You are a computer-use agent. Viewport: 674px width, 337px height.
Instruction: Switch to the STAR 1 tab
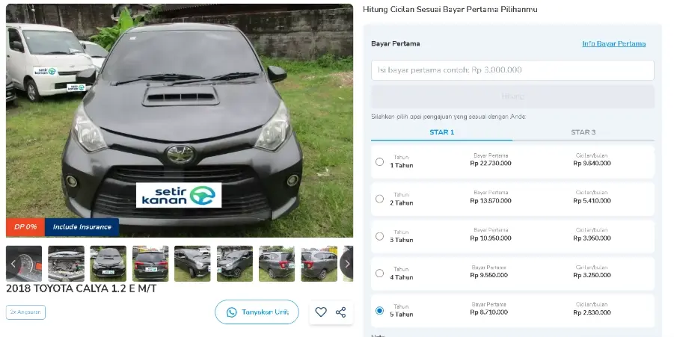(441, 132)
